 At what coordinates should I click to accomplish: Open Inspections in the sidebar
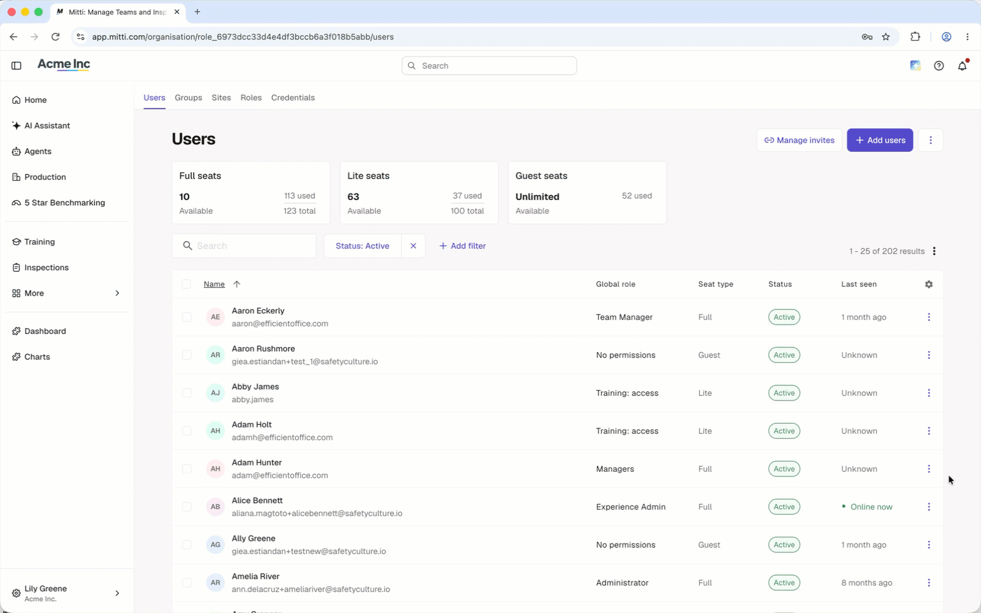coord(40,267)
